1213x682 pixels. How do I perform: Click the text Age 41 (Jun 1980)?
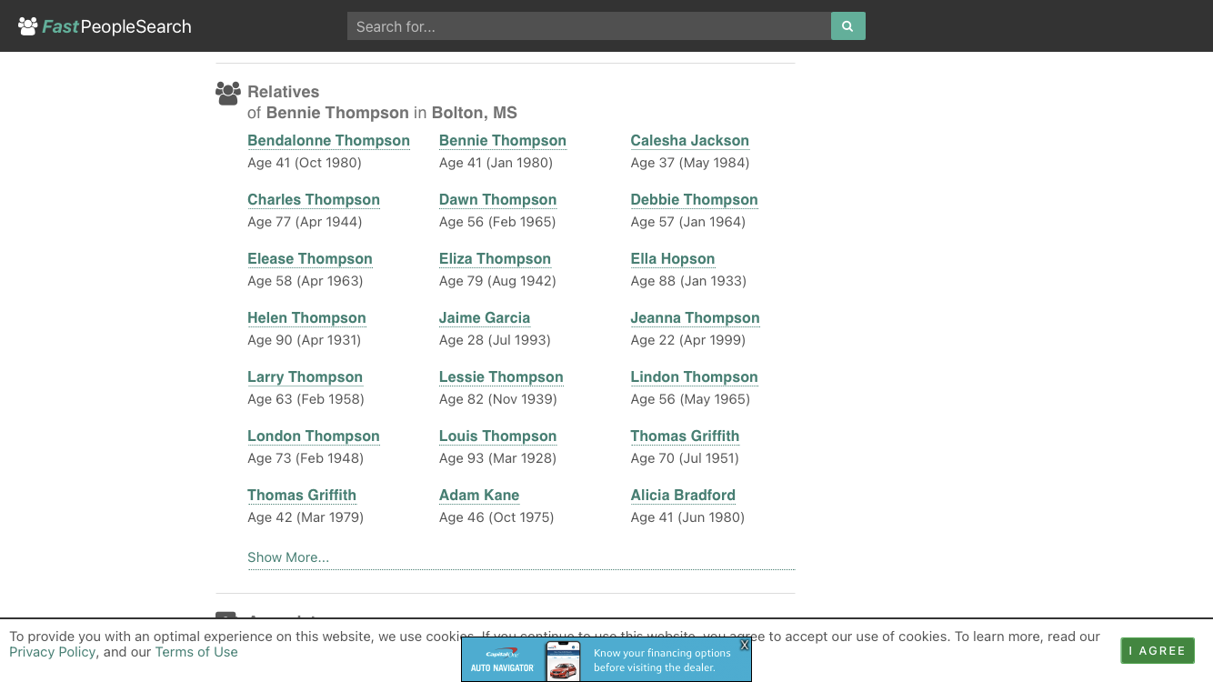(x=687, y=517)
